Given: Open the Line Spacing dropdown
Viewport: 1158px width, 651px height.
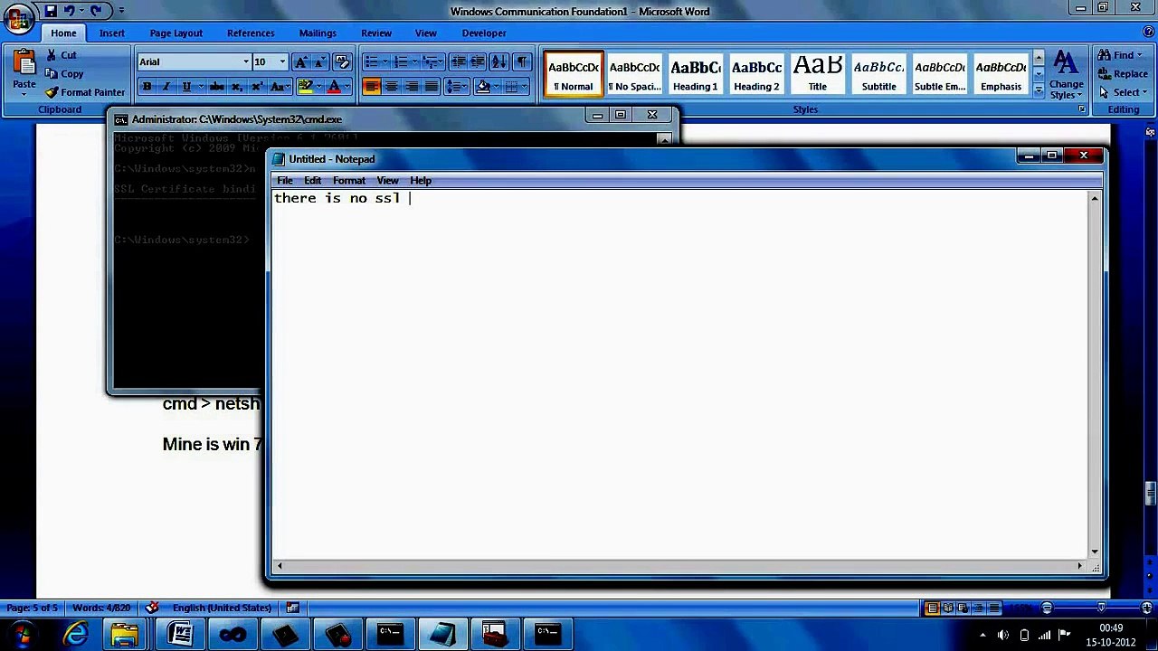Looking at the screenshot, I should coord(456,87).
